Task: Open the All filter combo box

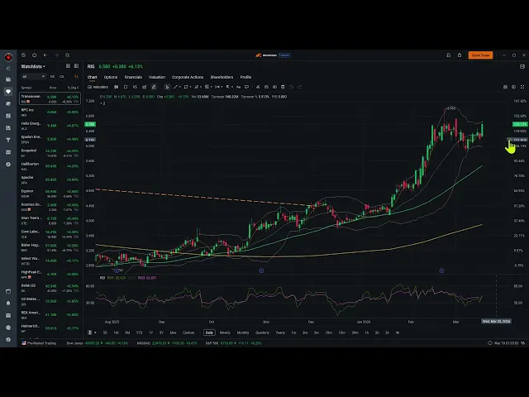Action: pyautogui.click(x=33, y=77)
